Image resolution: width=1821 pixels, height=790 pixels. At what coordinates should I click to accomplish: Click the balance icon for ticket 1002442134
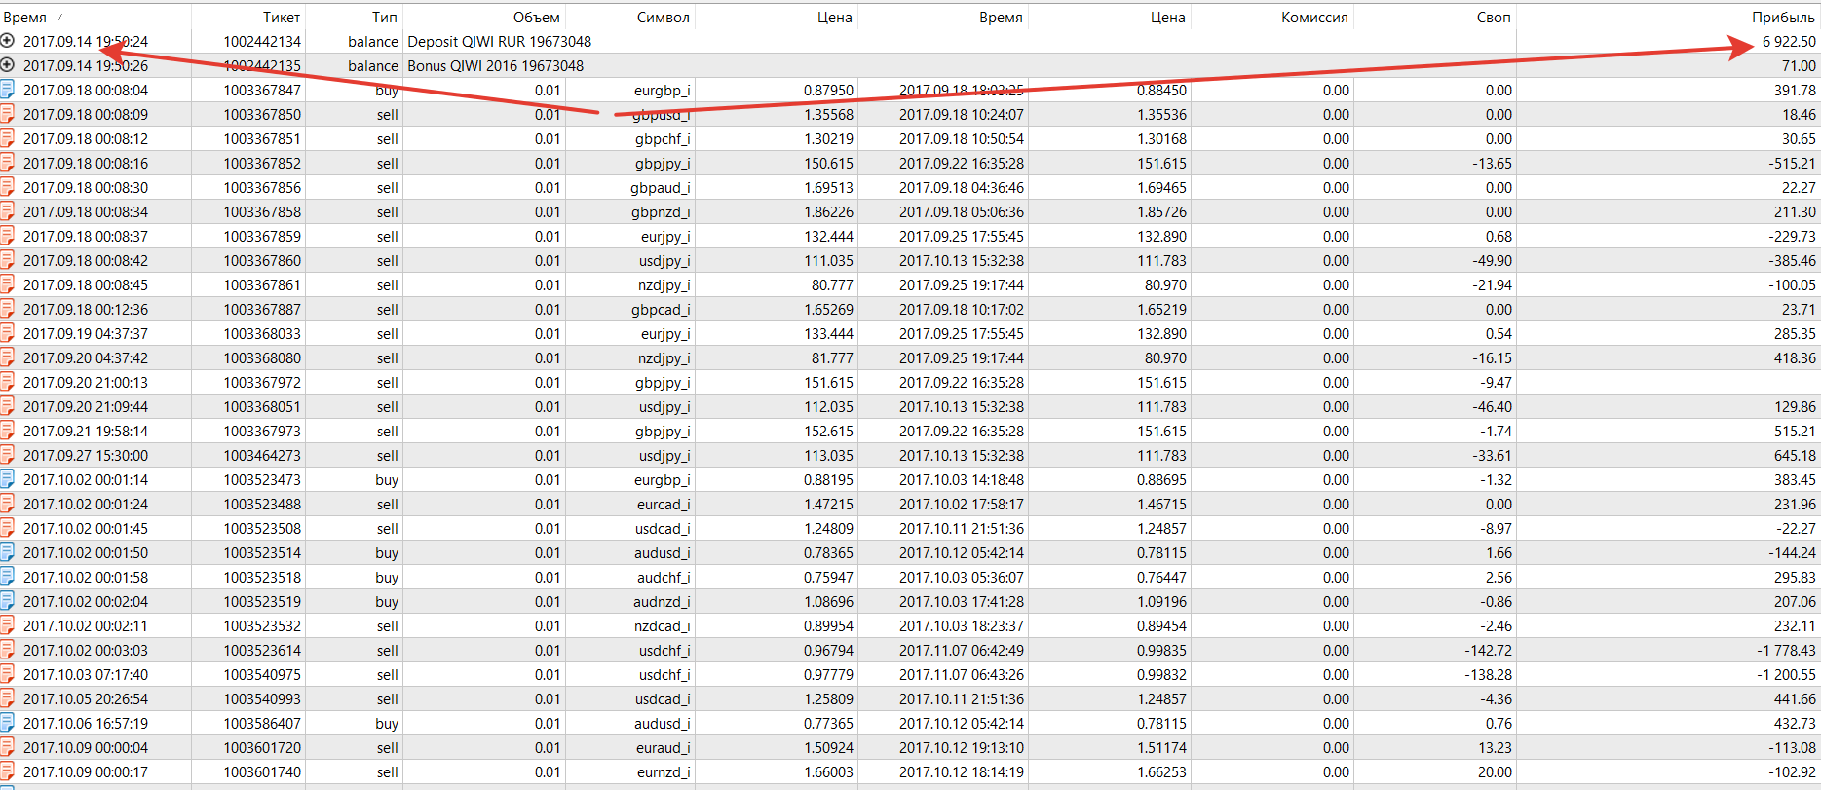7,41
